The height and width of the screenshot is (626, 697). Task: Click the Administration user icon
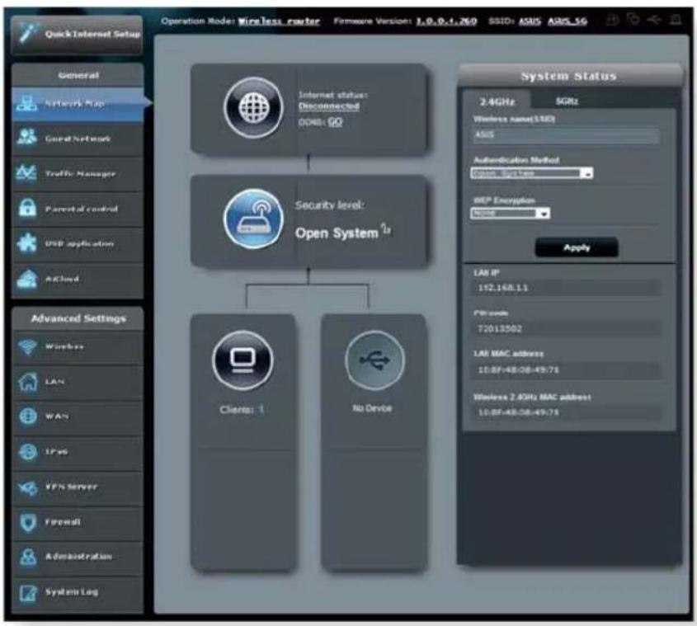pyautogui.click(x=28, y=557)
